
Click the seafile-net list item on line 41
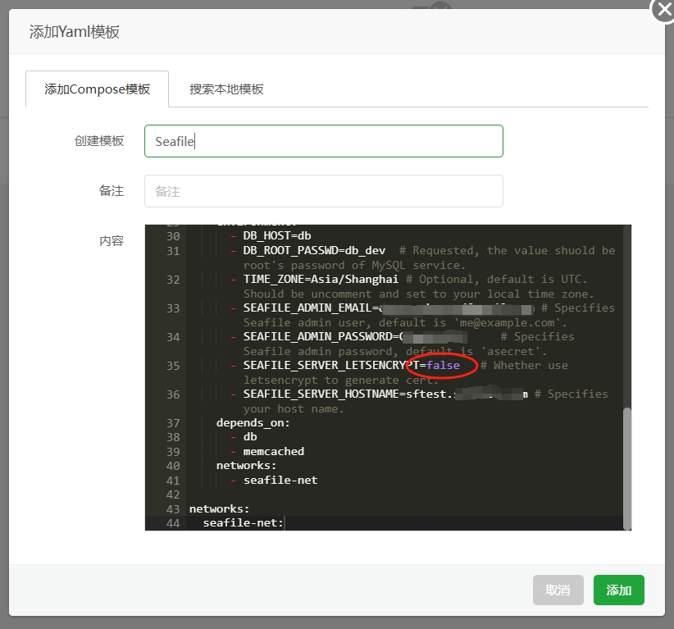(x=280, y=481)
